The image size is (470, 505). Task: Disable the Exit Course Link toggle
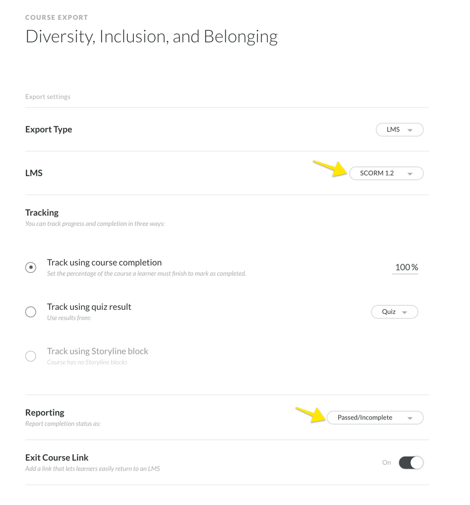410,463
